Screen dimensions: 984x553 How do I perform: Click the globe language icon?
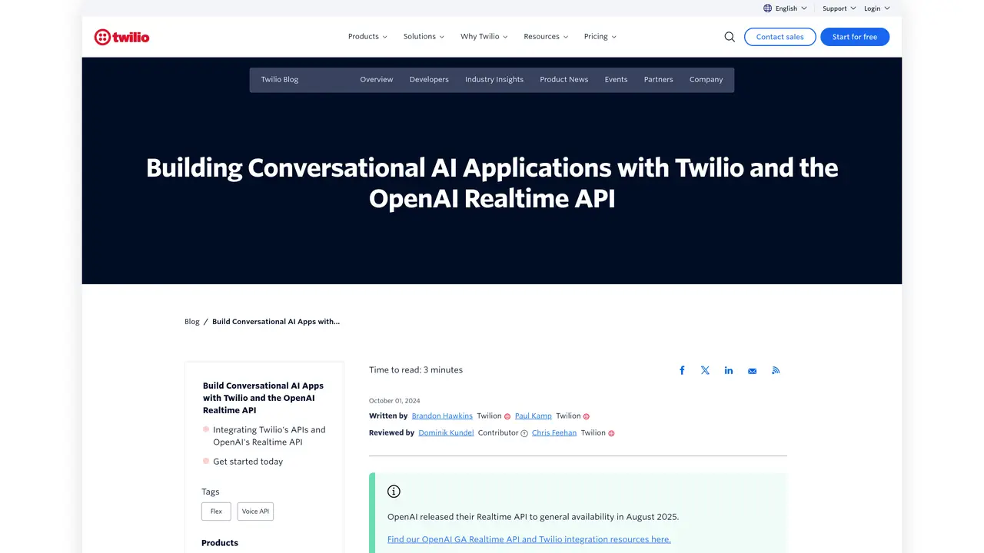(x=767, y=8)
